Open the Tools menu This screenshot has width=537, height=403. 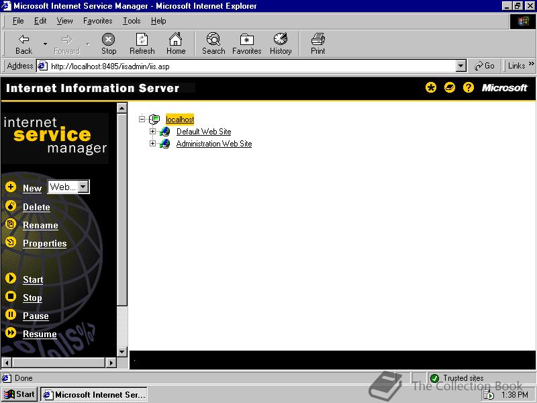click(x=132, y=21)
